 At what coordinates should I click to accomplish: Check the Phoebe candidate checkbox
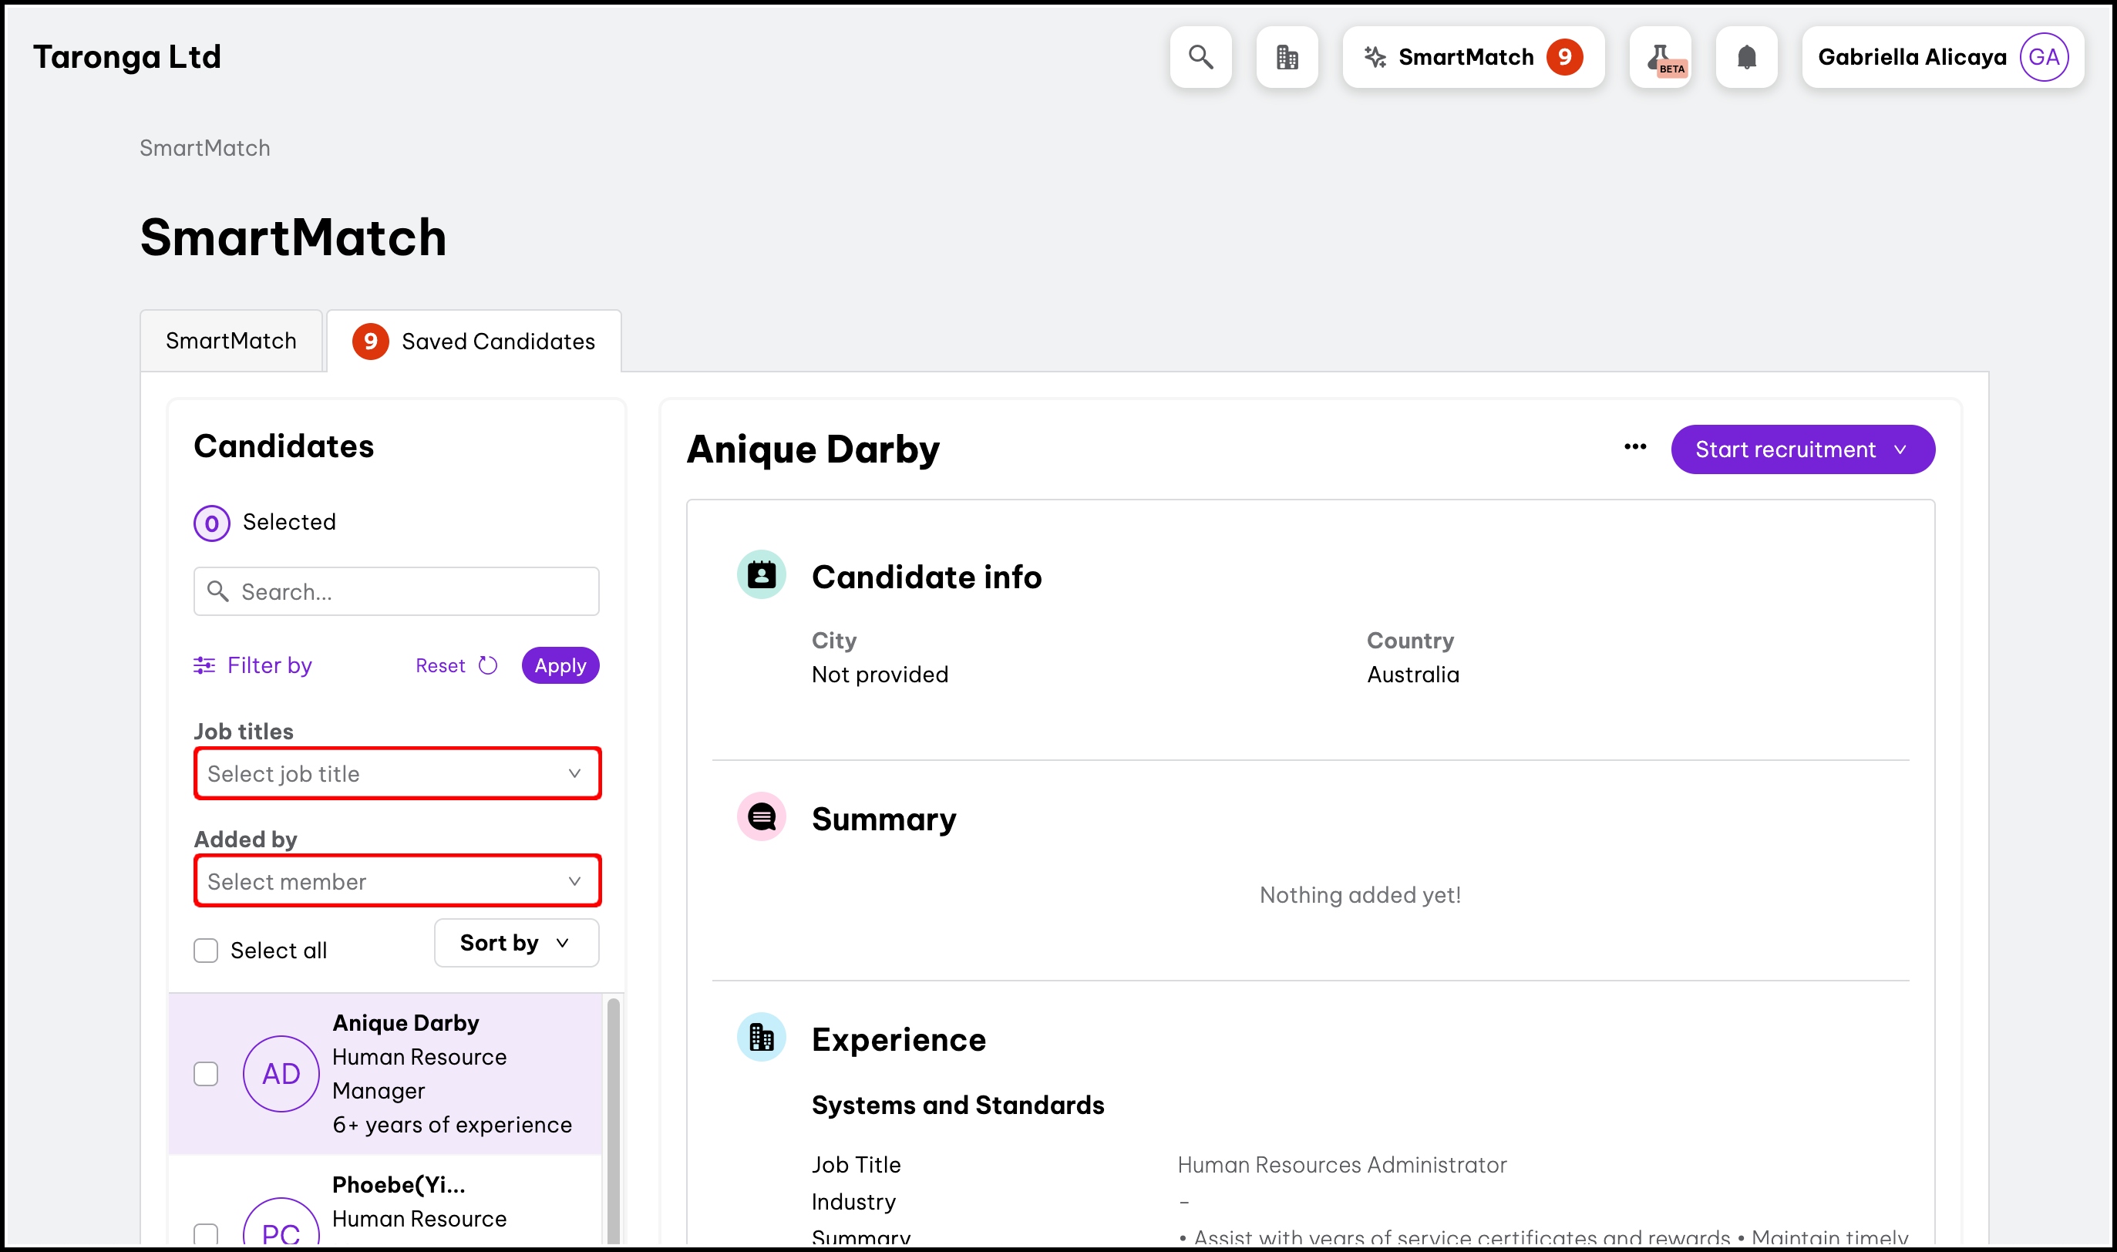(x=206, y=1234)
